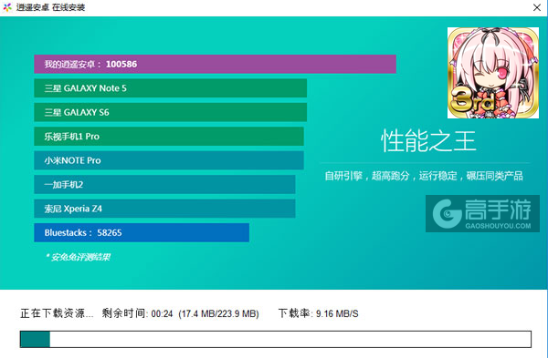Select the 一加手机2 bar
The image size is (548, 358).
[x=164, y=184]
